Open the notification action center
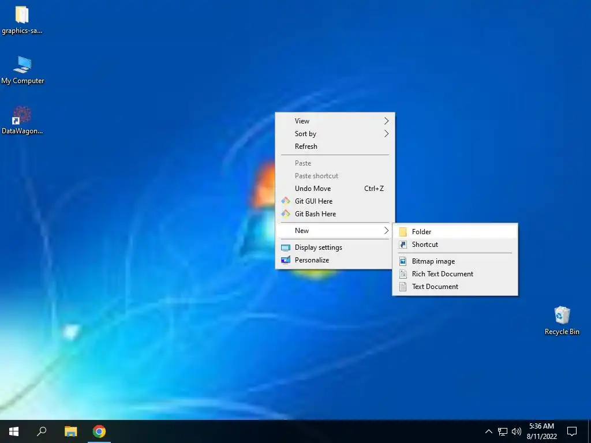The height and width of the screenshot is (443, 591). point(572,431)
